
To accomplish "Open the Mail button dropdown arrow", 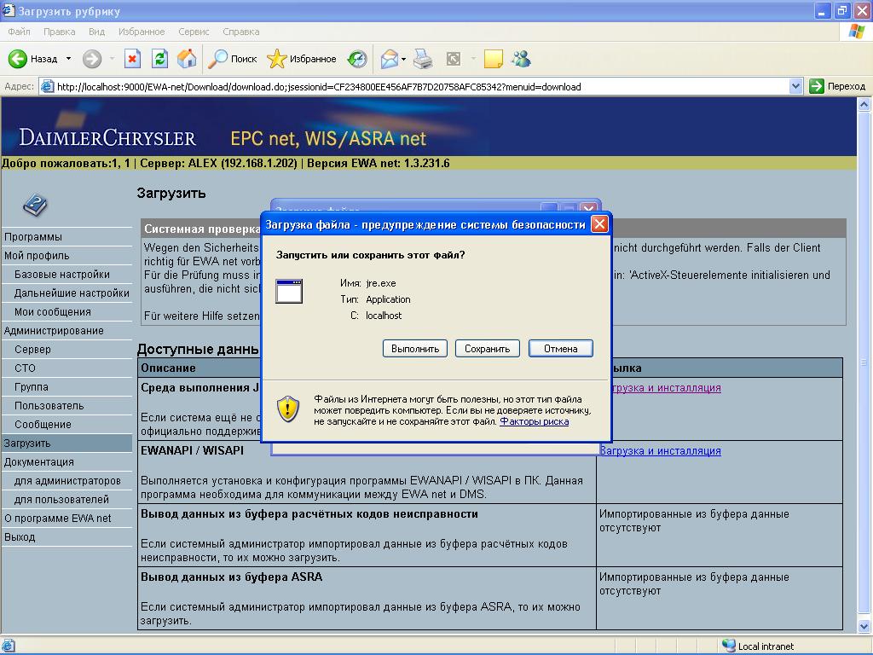I will point(403,59).
